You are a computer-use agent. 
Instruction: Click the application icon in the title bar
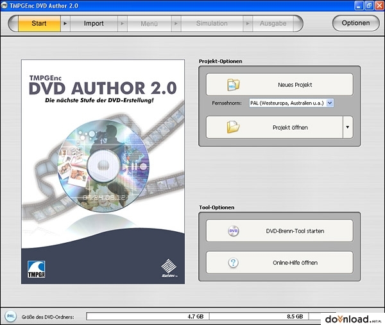(4, 5)
